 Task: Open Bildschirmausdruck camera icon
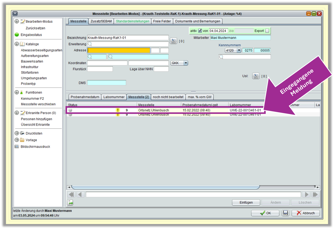tap(17, 146)
